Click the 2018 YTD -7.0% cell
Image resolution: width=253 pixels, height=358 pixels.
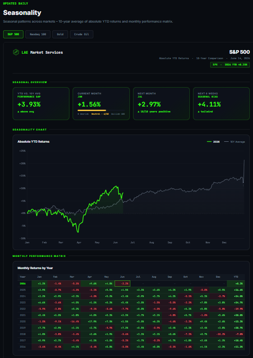point(236,334)
